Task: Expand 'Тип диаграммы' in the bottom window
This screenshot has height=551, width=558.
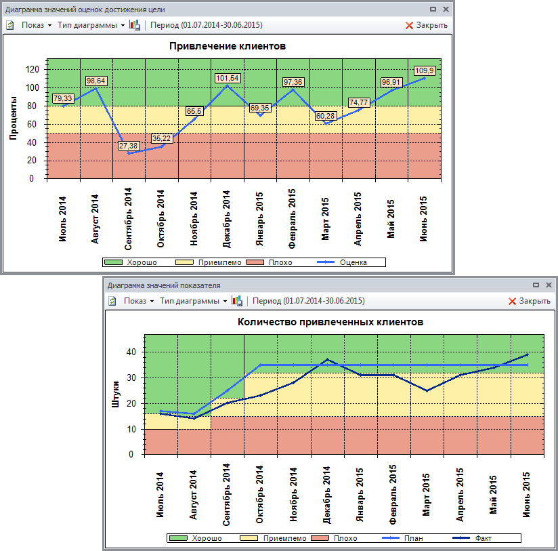Action: 193,301
